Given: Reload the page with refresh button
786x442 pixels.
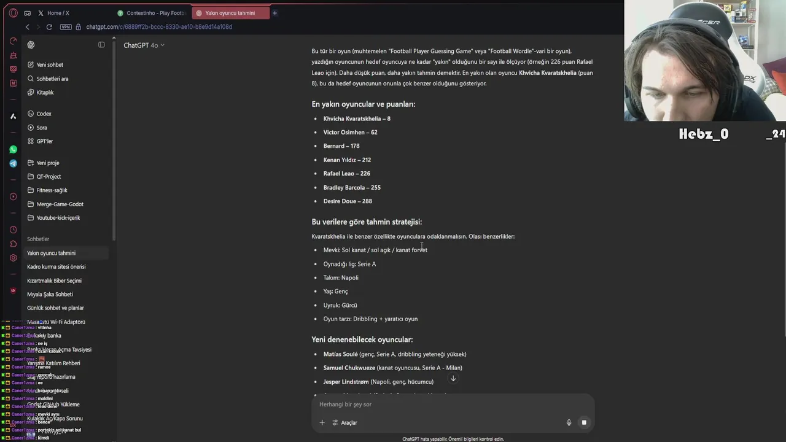Looking at the screenshot, I should pos(49,27).
